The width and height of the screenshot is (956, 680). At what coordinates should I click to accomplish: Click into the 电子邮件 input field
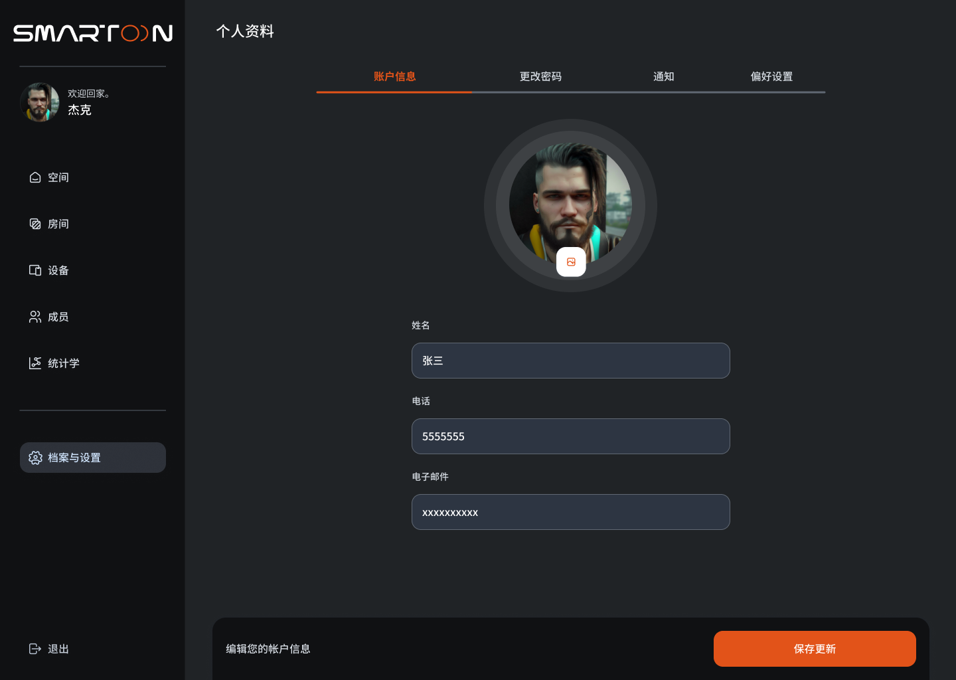click(571, 512)
